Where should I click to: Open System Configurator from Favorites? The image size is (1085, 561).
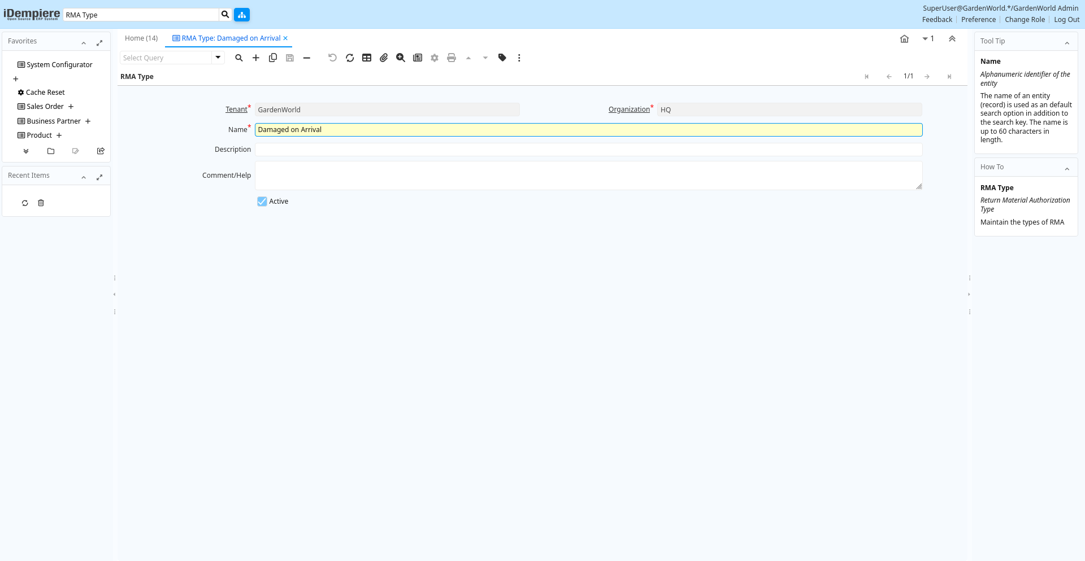point(59,65)
